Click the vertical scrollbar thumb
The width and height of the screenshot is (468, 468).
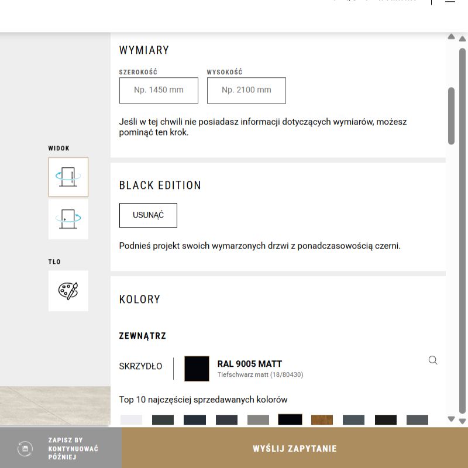pos(451,114)
